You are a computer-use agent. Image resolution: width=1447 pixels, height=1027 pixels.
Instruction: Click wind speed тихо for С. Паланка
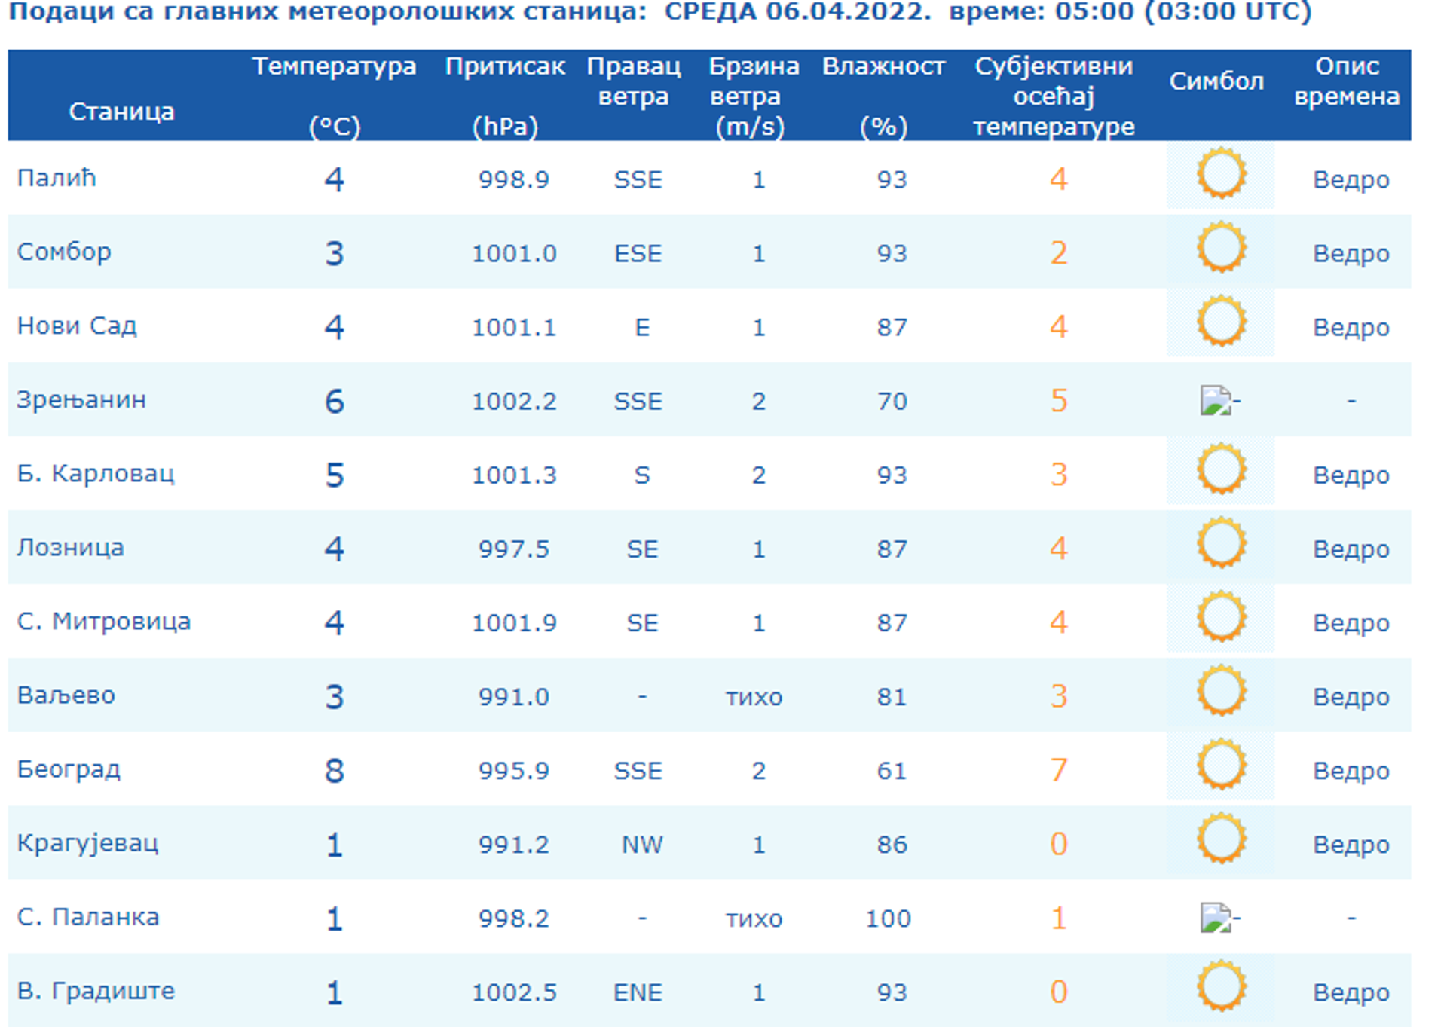(x=754, y=918)
